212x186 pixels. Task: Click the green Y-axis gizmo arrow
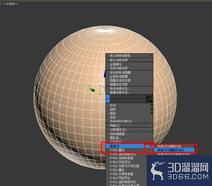(92, 90)
